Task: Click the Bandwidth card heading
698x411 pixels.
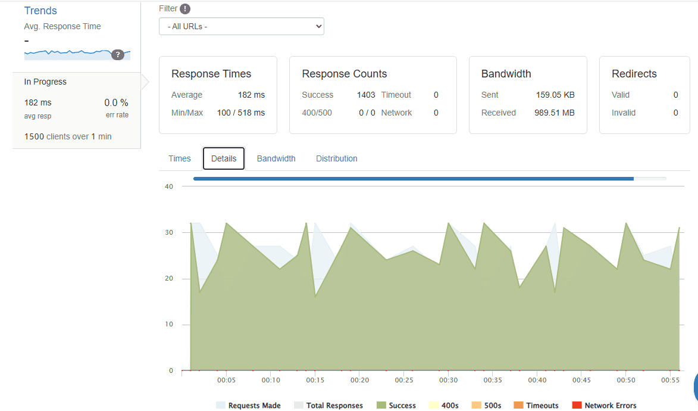Action: pyautogui.click(x=506, y=74)
